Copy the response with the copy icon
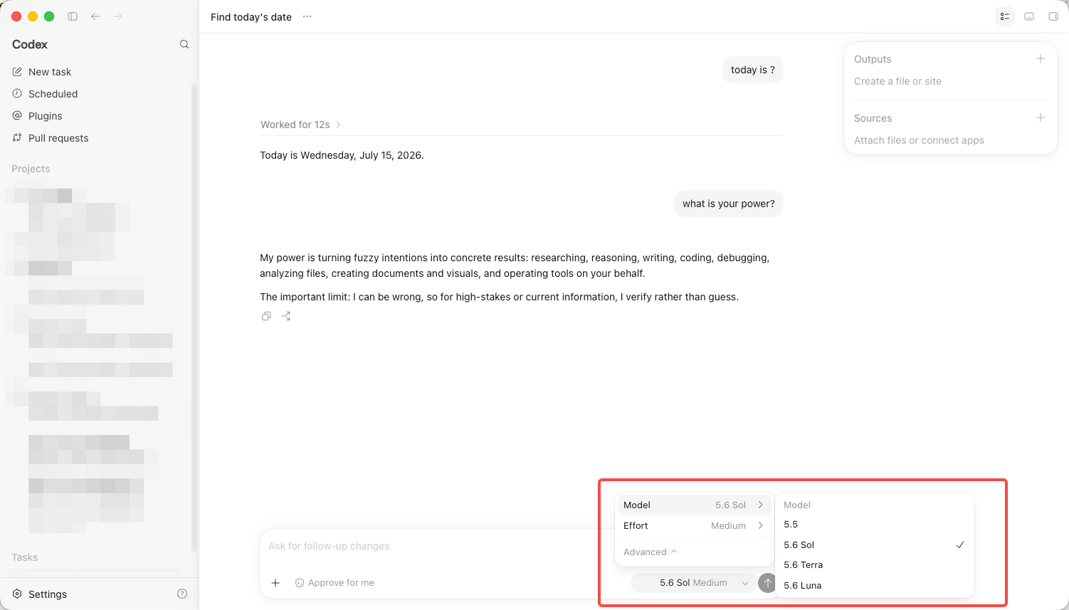 (x=266, y=316)
